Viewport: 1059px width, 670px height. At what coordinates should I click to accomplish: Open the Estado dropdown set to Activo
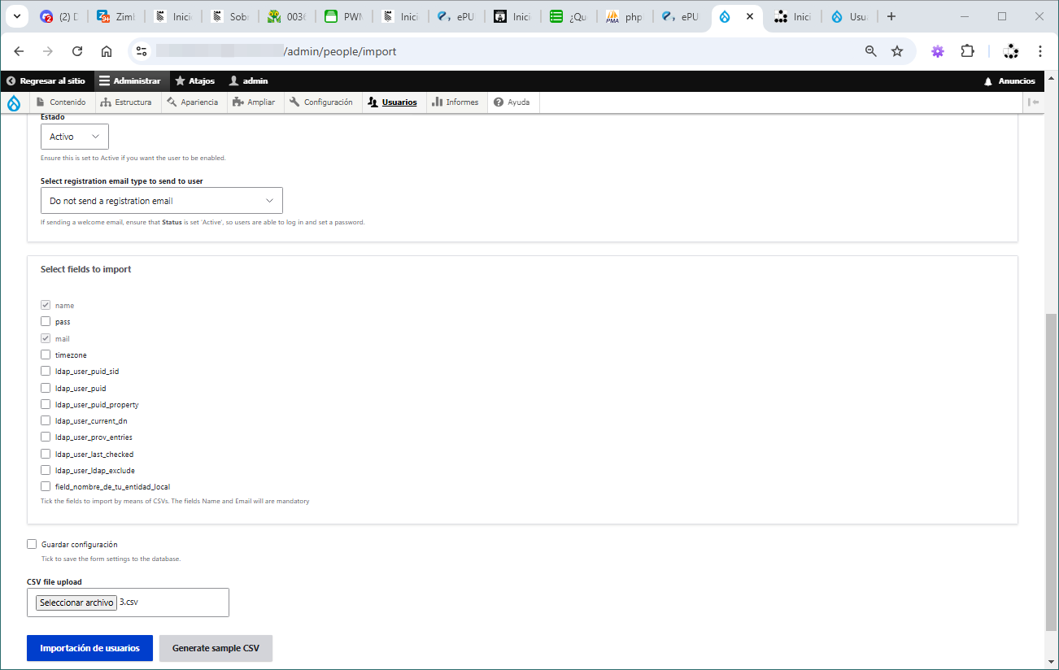coord(75,137)
